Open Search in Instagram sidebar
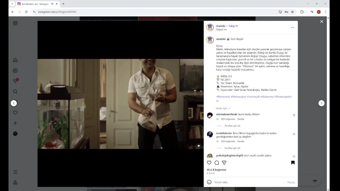340x191 pixels. coord(15,92)
